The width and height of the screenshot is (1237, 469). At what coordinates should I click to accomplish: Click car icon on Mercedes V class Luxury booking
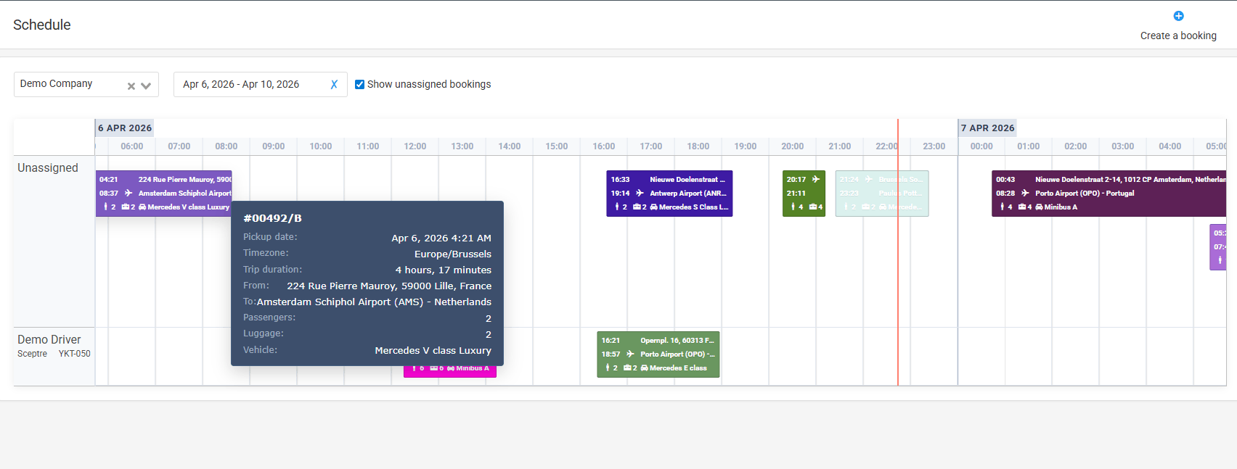tap(142, 207)
